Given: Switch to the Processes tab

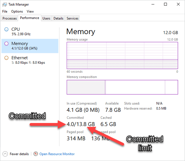Looking at the screenshot, I should [x=9, y=18].
